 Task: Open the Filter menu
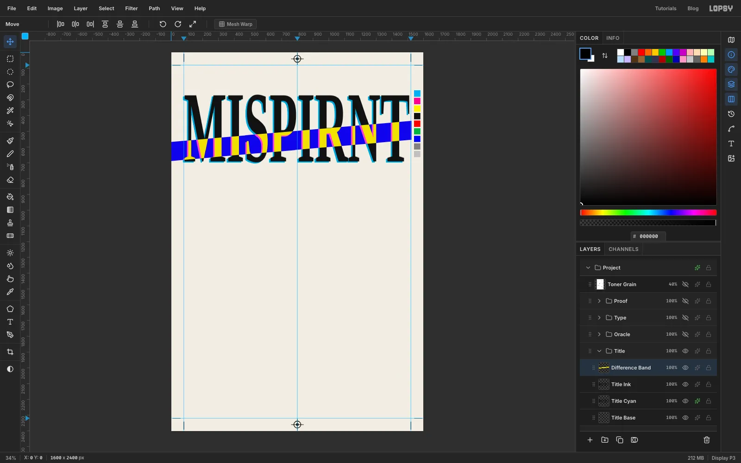click(132, 8)
